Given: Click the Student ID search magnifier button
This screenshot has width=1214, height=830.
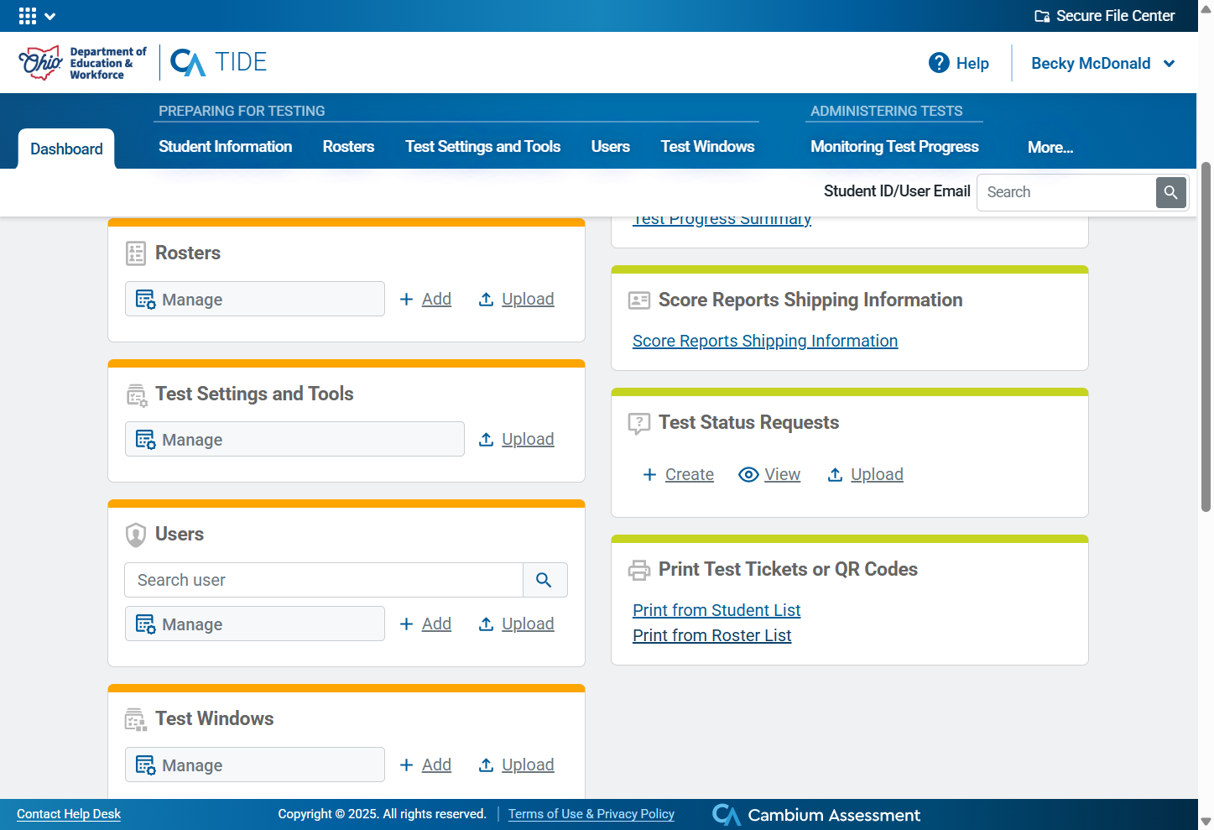Looking at the screenshot, I should [x=1171, y=192].
